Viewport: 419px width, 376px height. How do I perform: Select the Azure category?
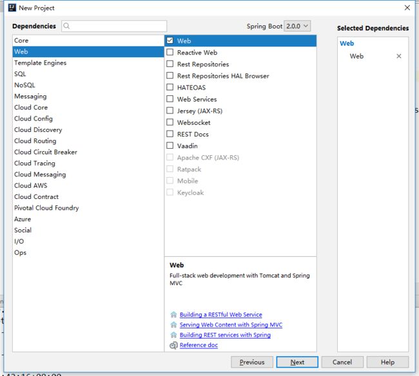tap(88, 219)
